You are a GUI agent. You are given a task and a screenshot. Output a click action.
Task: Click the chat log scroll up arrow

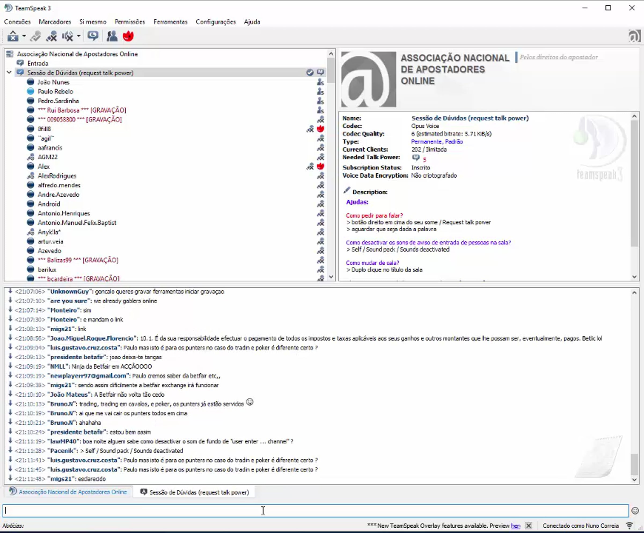(x=634, y=293)
